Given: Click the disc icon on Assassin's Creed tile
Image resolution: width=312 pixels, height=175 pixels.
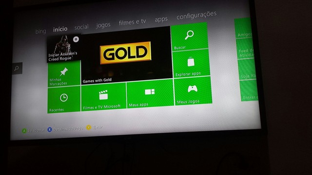Looking at the screenshot, I should click(76, 39).
